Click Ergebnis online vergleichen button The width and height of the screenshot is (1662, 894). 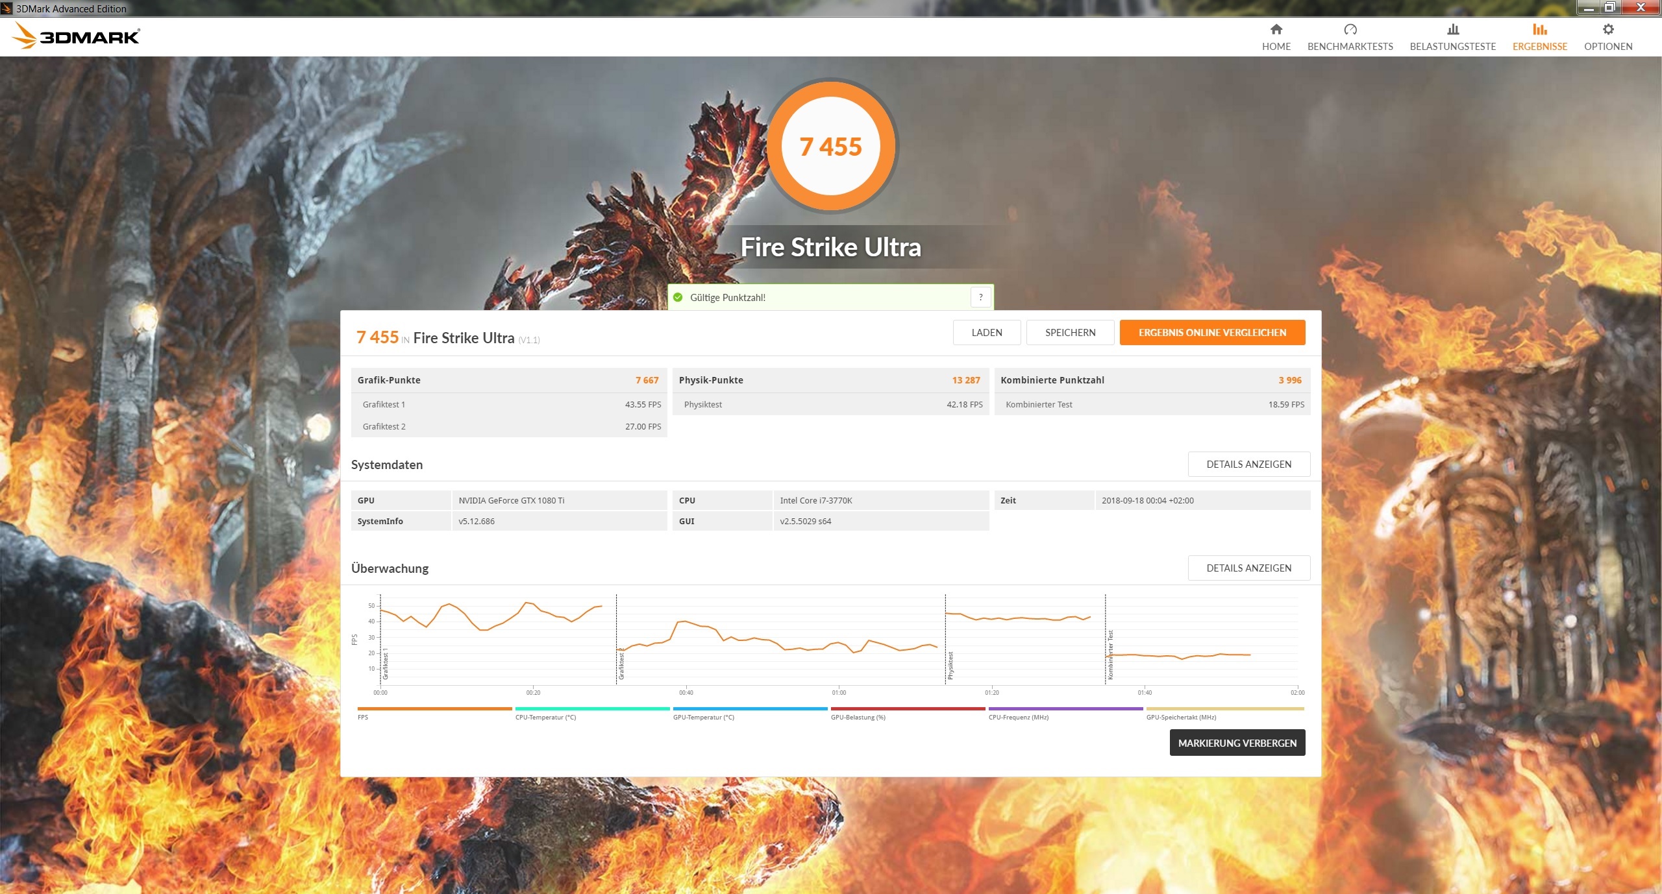point(1211,332)
